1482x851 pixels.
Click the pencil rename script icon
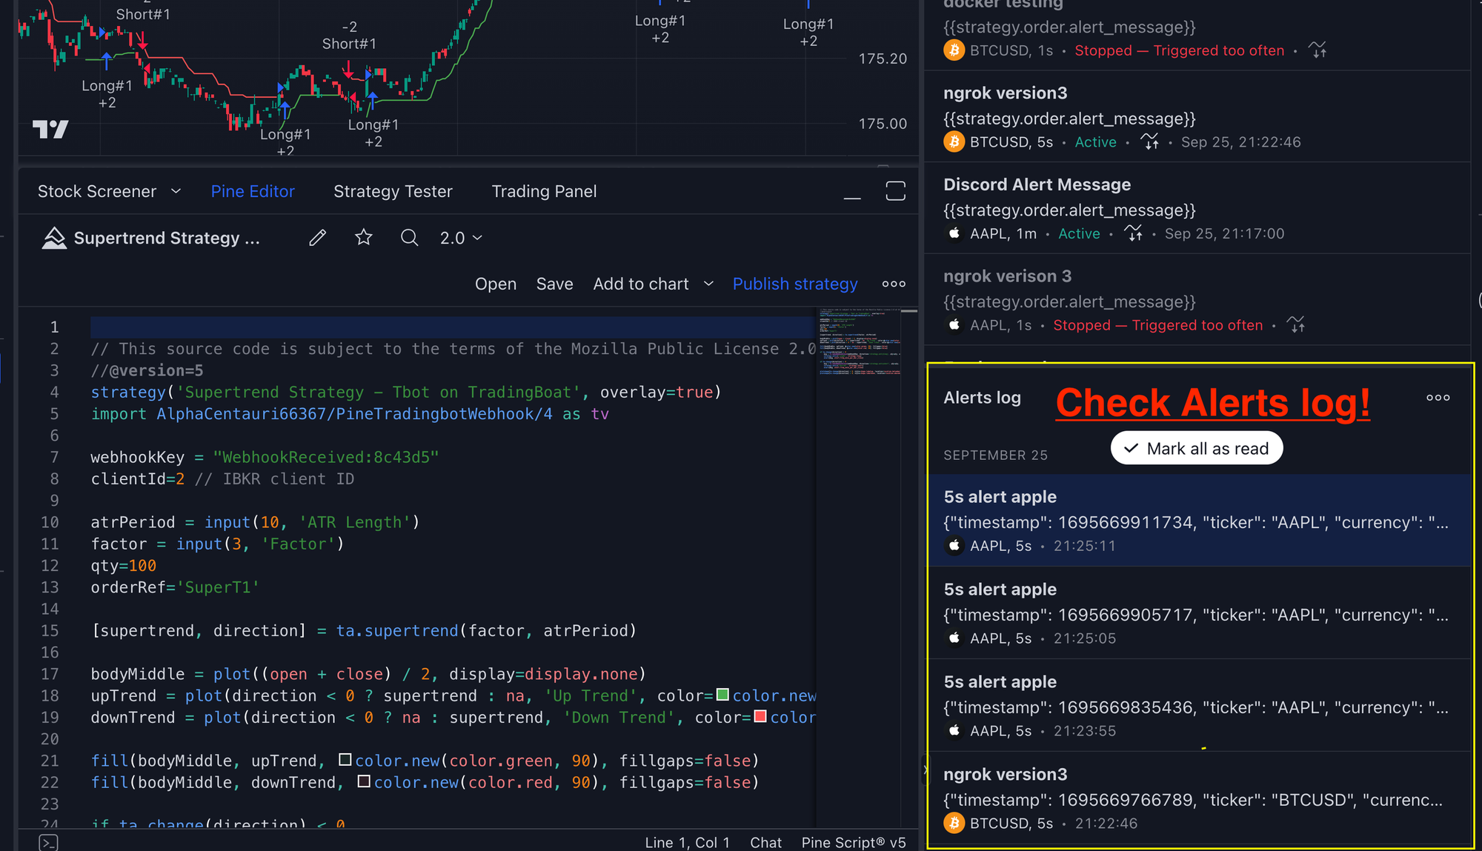[x=317, y=238]
